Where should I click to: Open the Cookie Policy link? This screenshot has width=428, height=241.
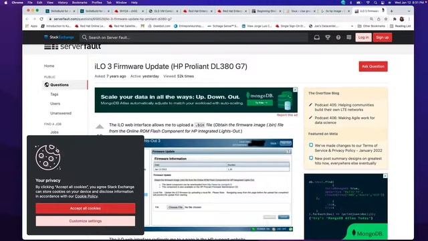(86, 196)
